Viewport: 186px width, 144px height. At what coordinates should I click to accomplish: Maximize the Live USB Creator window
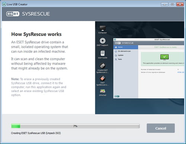coord(172,4)
